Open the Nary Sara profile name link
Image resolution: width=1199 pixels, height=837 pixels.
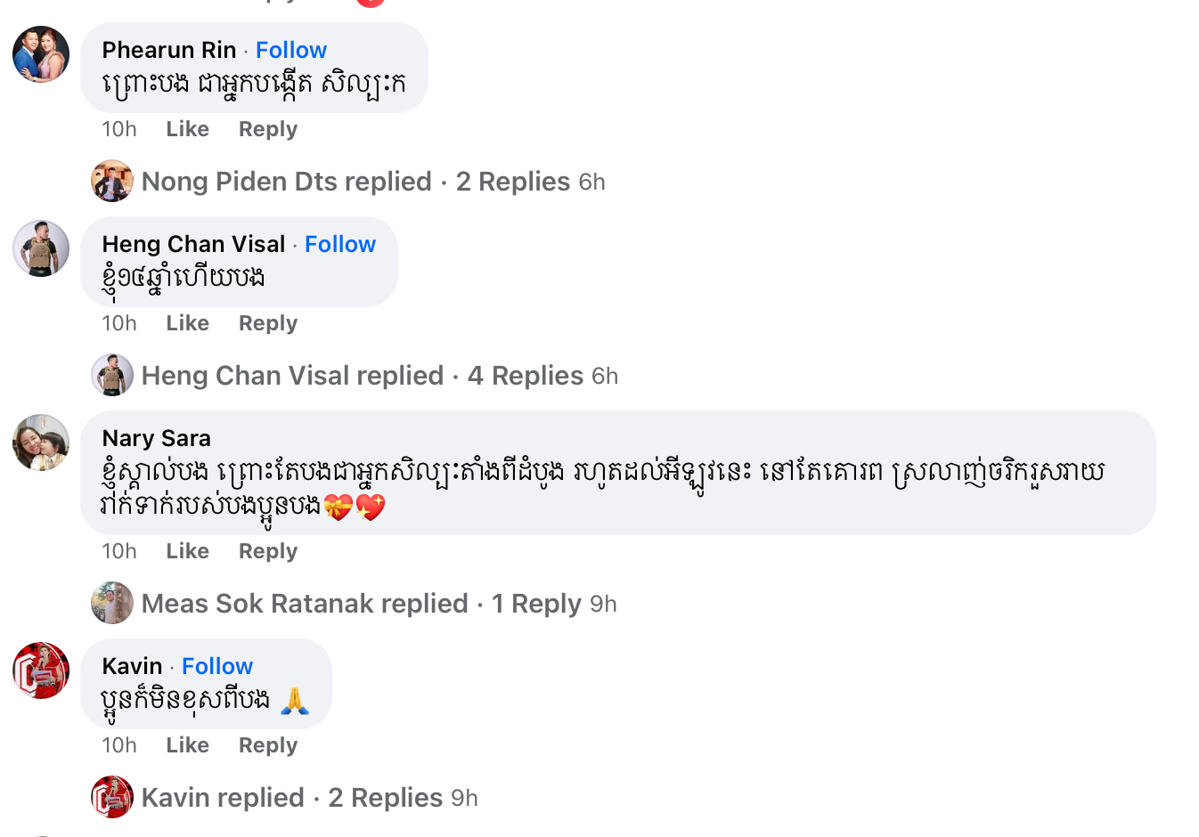[157, 438]
